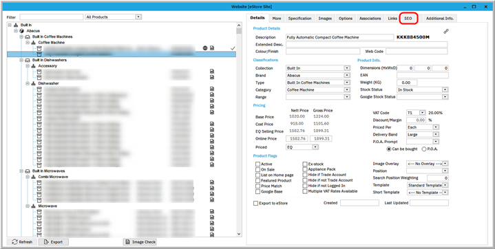This screenshot has height=249, width=495.
Task: Enable Multiple VAT Rates Available
Action: pyautogui.click(x=305, y=191)
